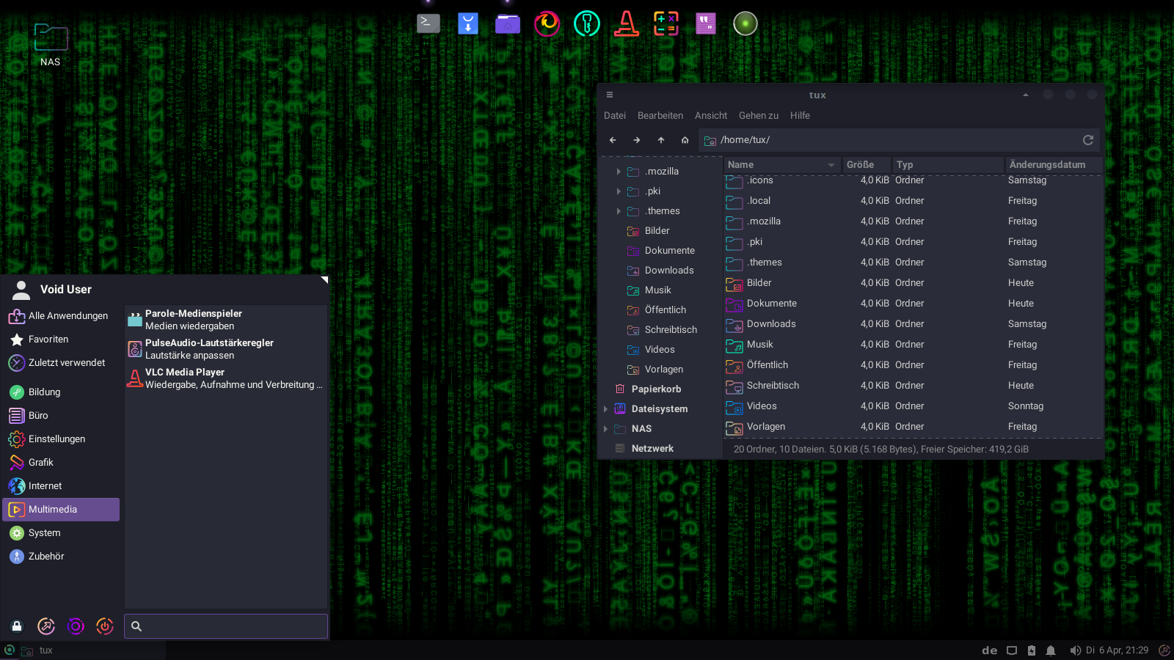Viewport: 1174px width, 660px height.
Task: Expand the .mozilla tree node
Action: click(619, 172)
